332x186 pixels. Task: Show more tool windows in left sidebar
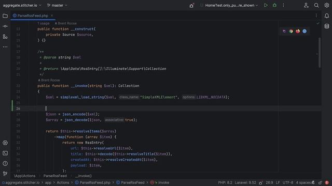[x=5, y=47]
